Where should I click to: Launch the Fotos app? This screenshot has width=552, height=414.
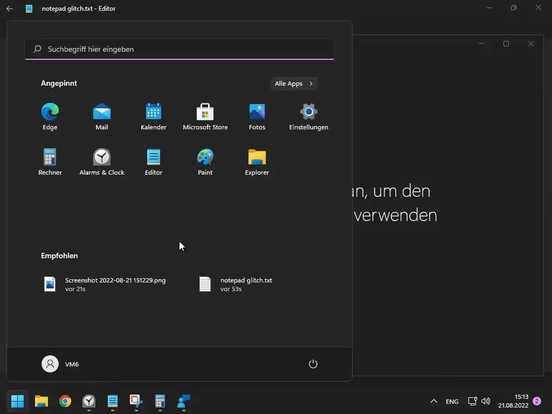257,116
